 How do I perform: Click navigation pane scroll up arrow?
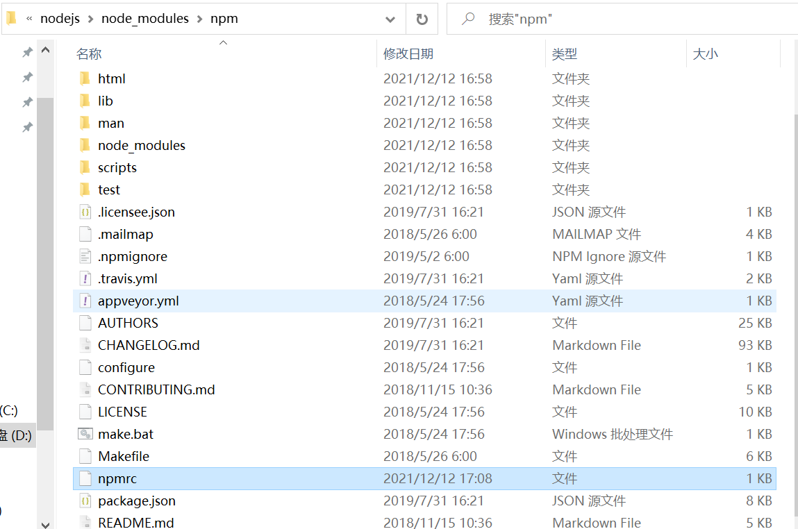click(45, 50)
